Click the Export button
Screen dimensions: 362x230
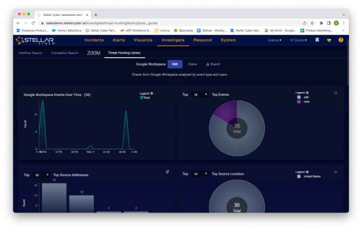(213, 64)
